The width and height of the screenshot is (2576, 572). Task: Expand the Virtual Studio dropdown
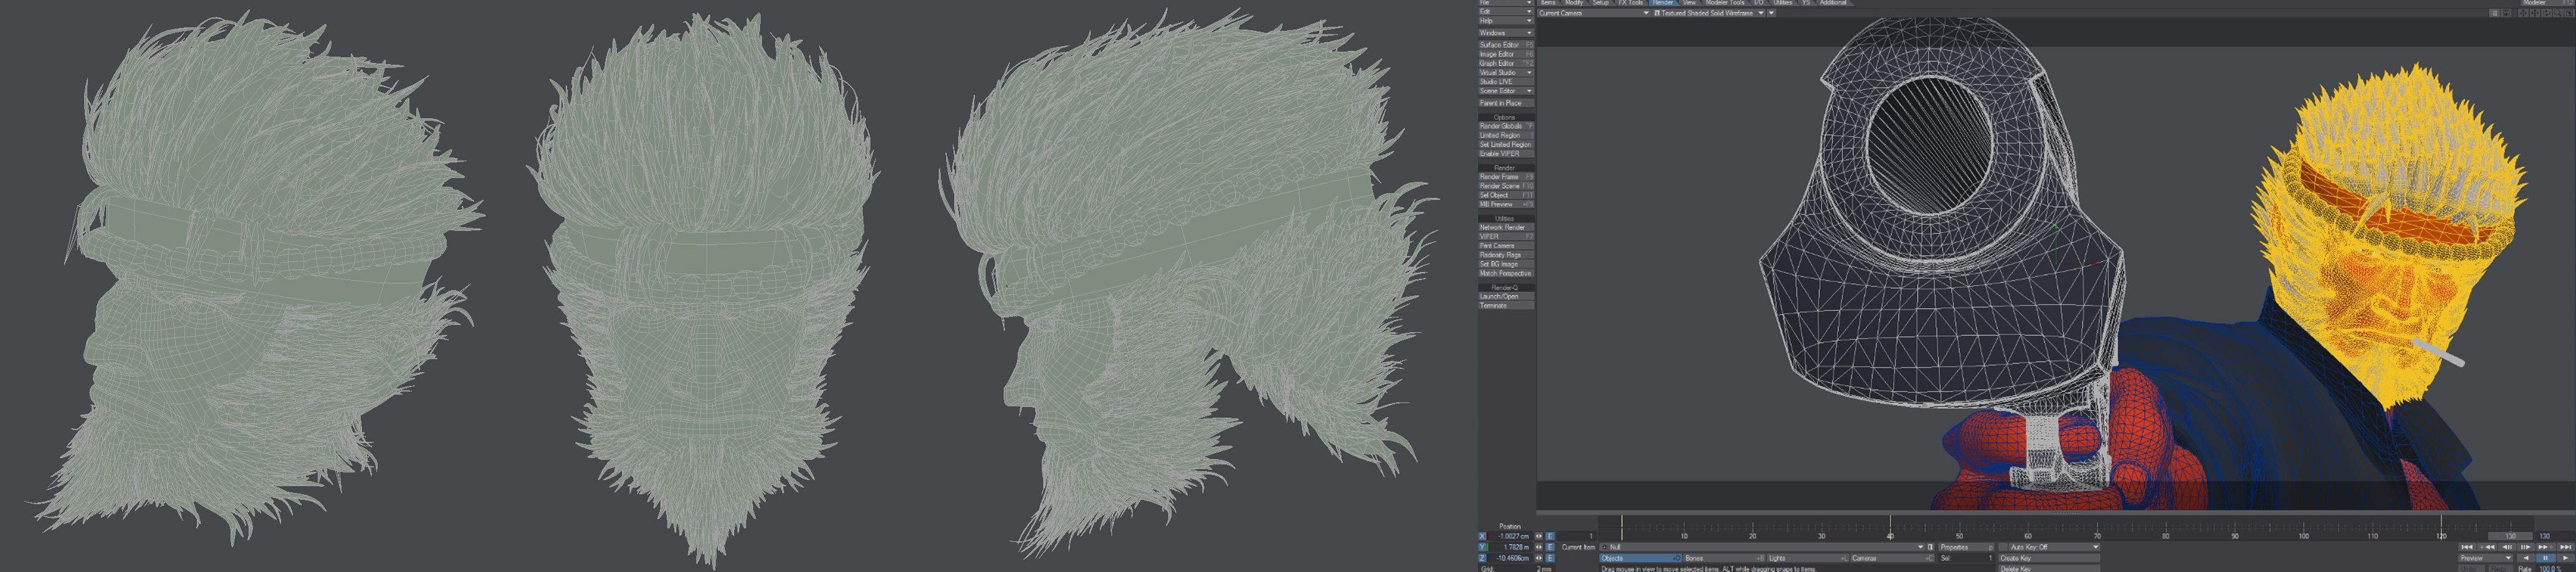tap(1506, 73)
